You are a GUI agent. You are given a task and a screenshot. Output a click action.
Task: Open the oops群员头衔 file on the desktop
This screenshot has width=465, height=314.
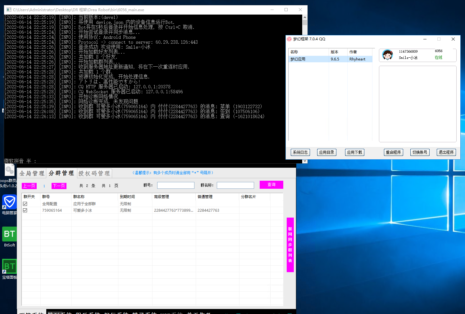pyautogui.click(x=9, y=171)
